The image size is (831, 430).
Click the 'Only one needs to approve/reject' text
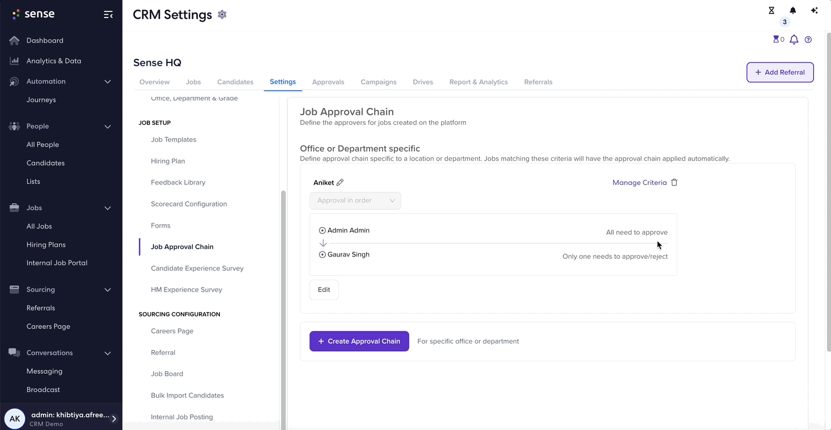pos(615,257)
